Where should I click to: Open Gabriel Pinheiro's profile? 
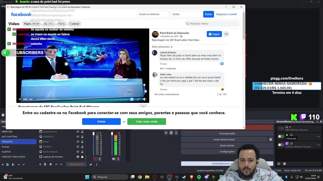click(x=168, y=53)
